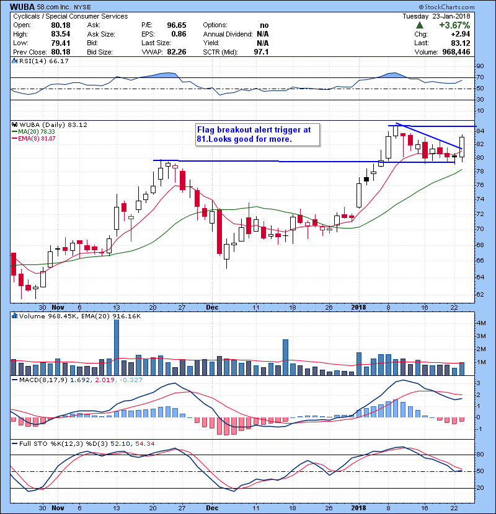
Task: Click the tallest volume bar on Nov 13
Action: [x=117, y=347]
